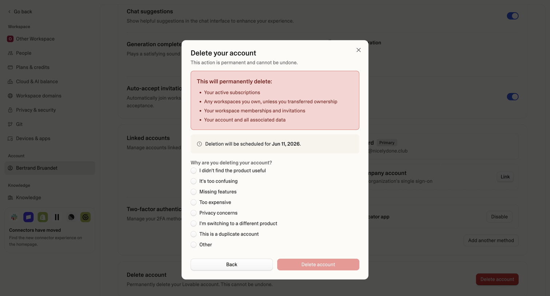Click the Slack connector icon
550x296 pixels.
[14, 217]
